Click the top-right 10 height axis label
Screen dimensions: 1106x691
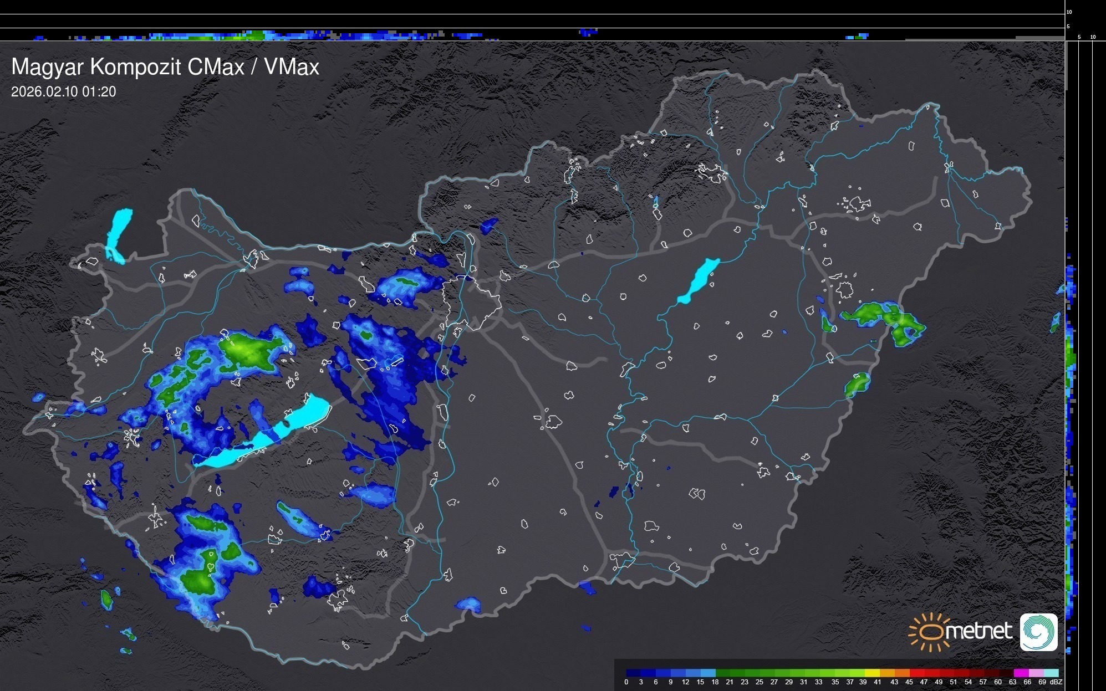click(x=1069, y=12)
